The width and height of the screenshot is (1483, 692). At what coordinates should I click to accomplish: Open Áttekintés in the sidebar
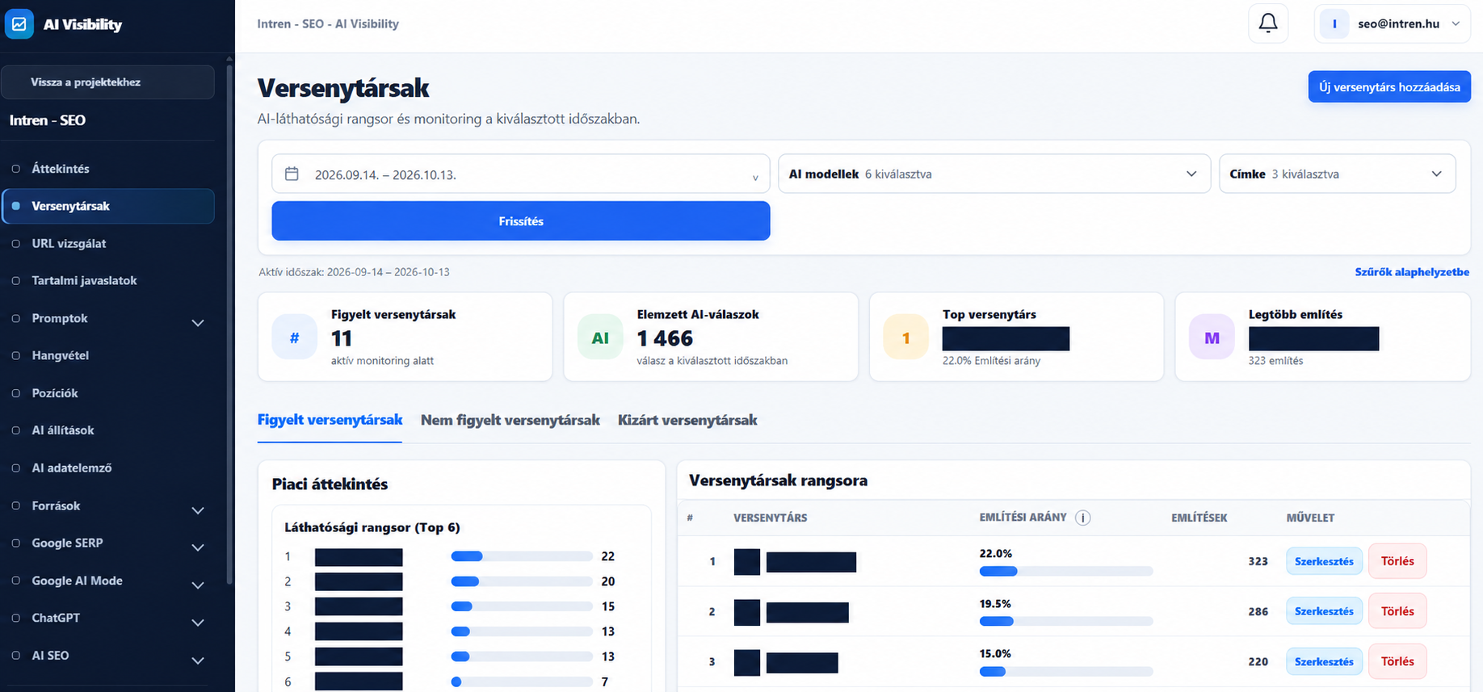coord(108,169)
